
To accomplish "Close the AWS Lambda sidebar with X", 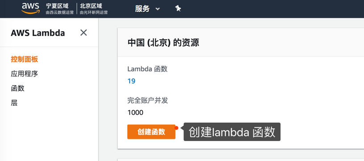I will click(83, 32).
